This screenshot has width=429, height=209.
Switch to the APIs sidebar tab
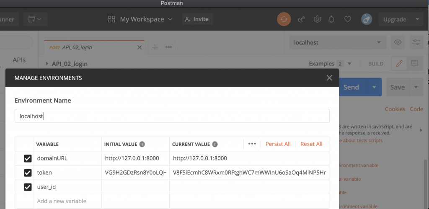click(x=19, y=60)
